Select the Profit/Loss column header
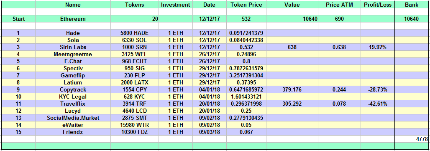The height and width of the screenshot is (151, 430). [378, 5]
